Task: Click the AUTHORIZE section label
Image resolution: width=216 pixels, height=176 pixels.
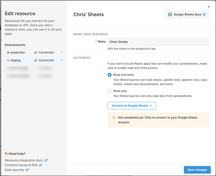Action: pos(82,58)
